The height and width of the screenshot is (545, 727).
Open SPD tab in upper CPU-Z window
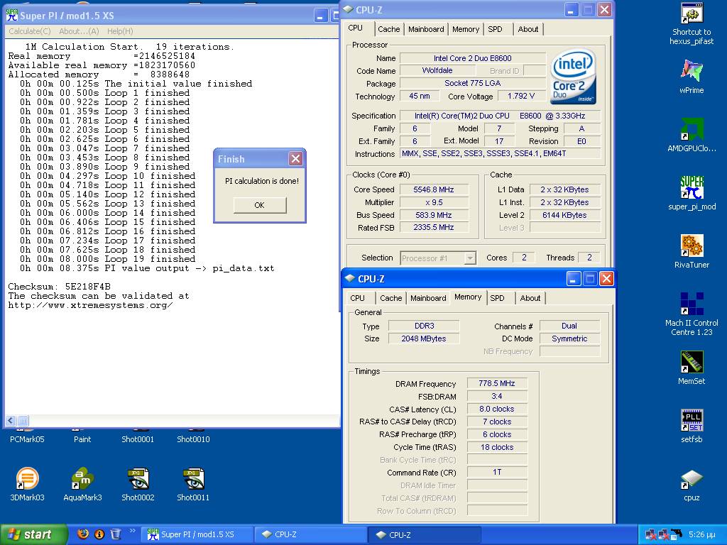coord(495,29)
